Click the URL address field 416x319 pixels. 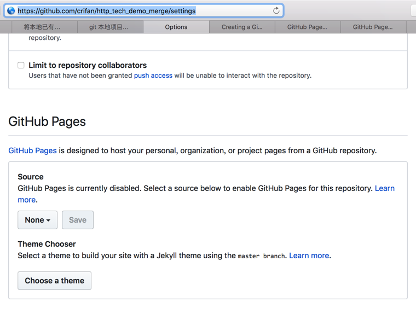pos(142,10)
